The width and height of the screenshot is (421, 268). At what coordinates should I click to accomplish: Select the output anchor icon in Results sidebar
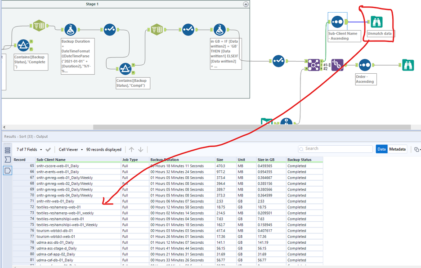coord(8,170)
